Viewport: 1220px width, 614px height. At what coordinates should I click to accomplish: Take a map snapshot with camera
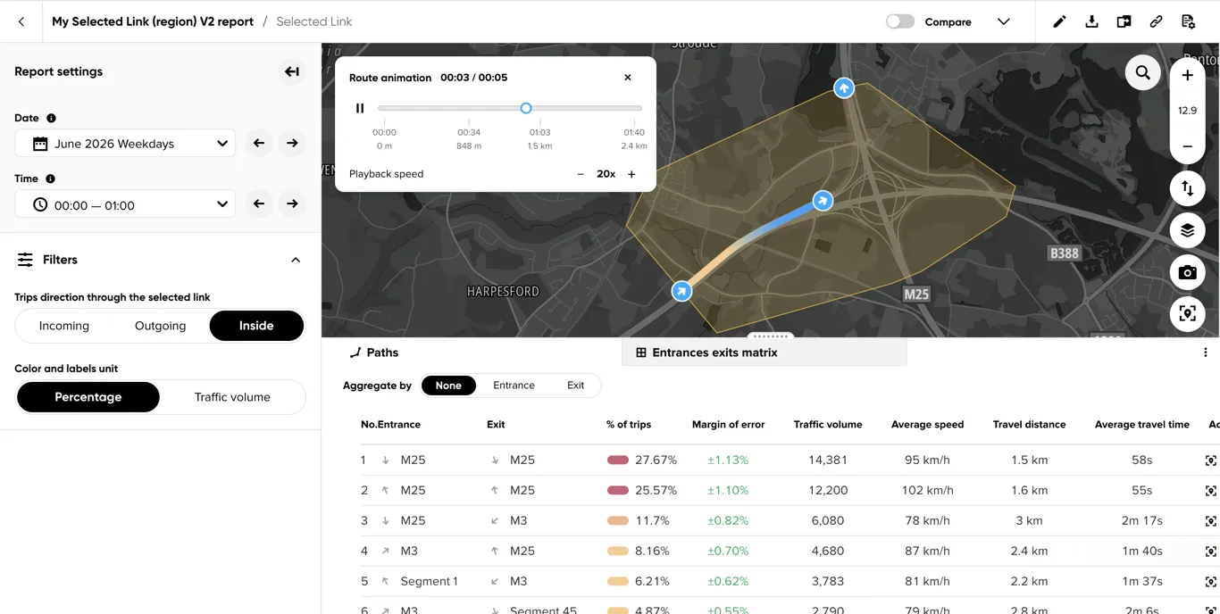1187,272
